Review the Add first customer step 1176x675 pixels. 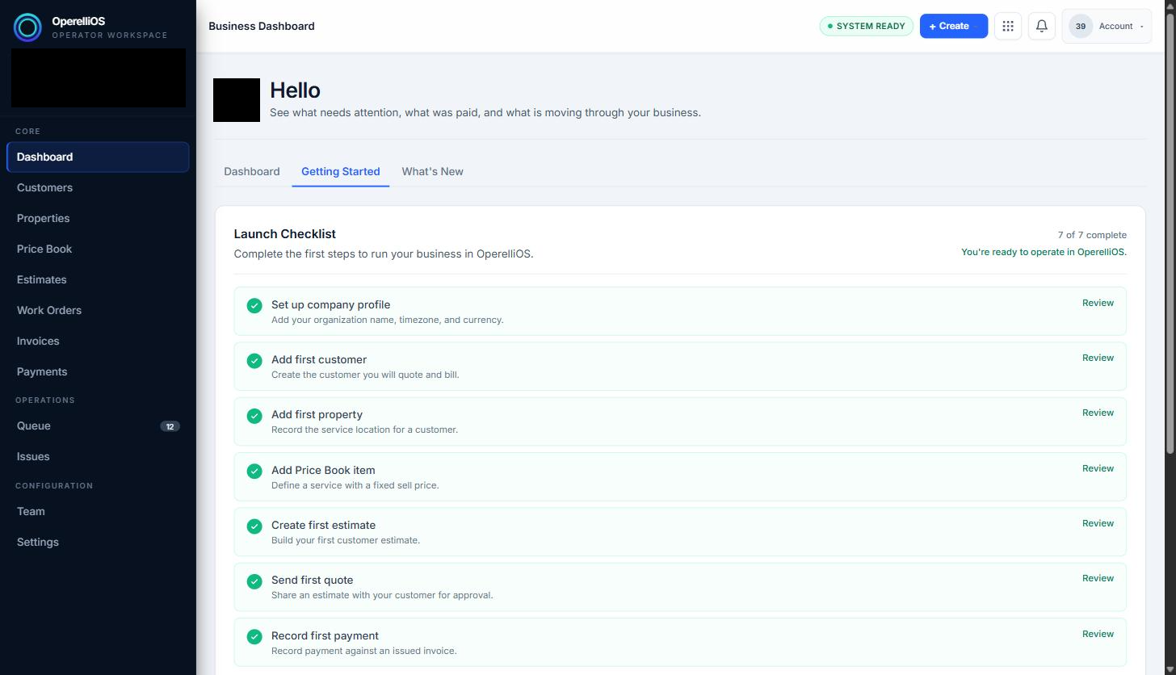(x=1098, y=358)
